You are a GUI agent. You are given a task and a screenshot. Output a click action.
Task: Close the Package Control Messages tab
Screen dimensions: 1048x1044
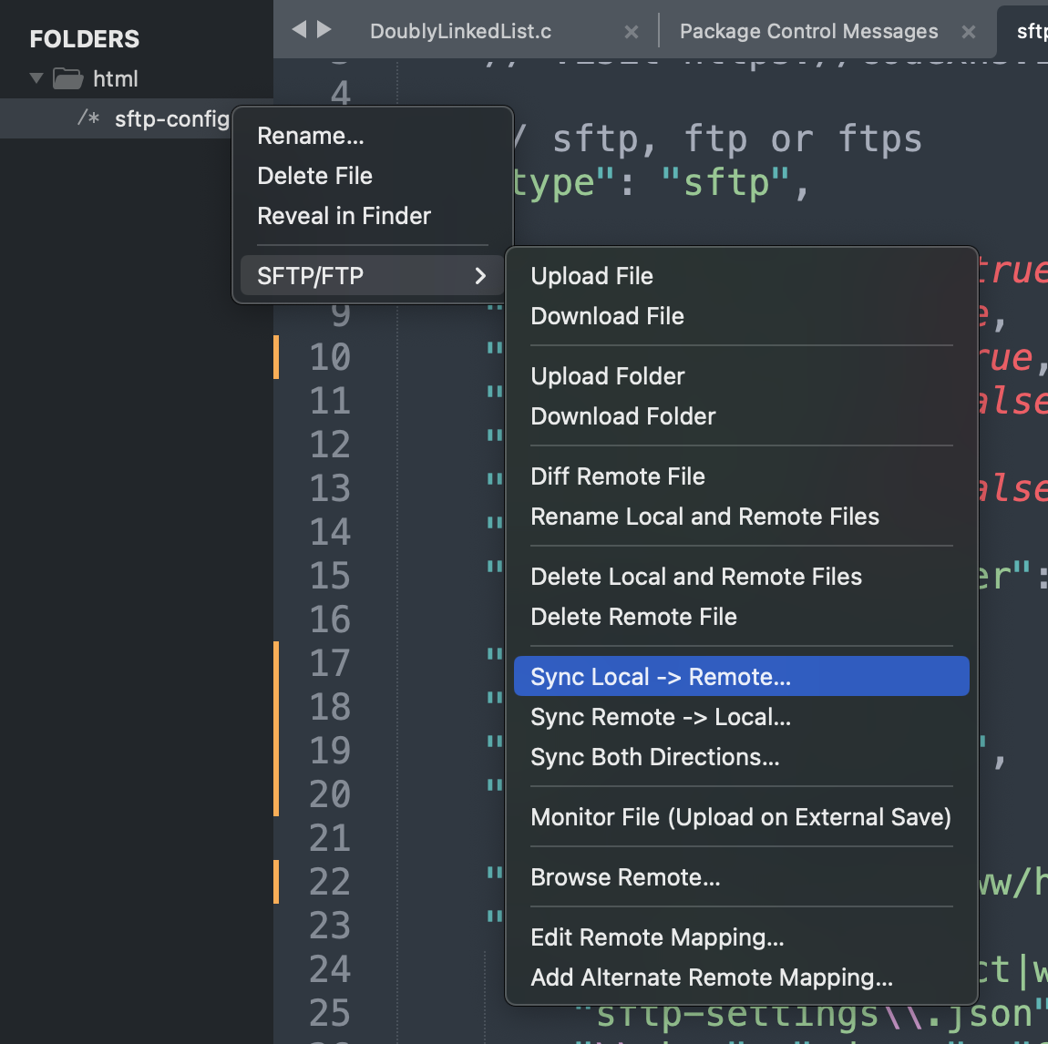[969, 31]
